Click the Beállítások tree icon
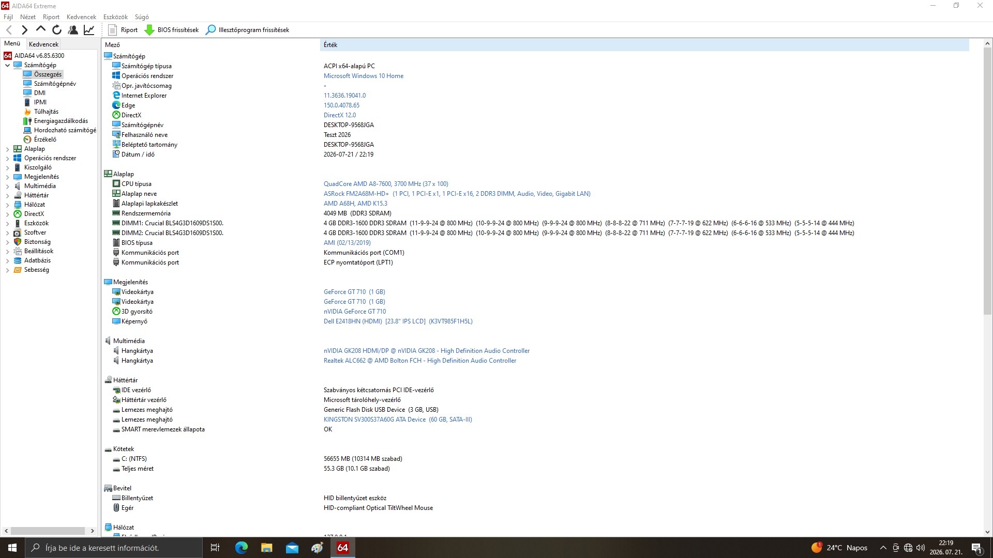 18,251
